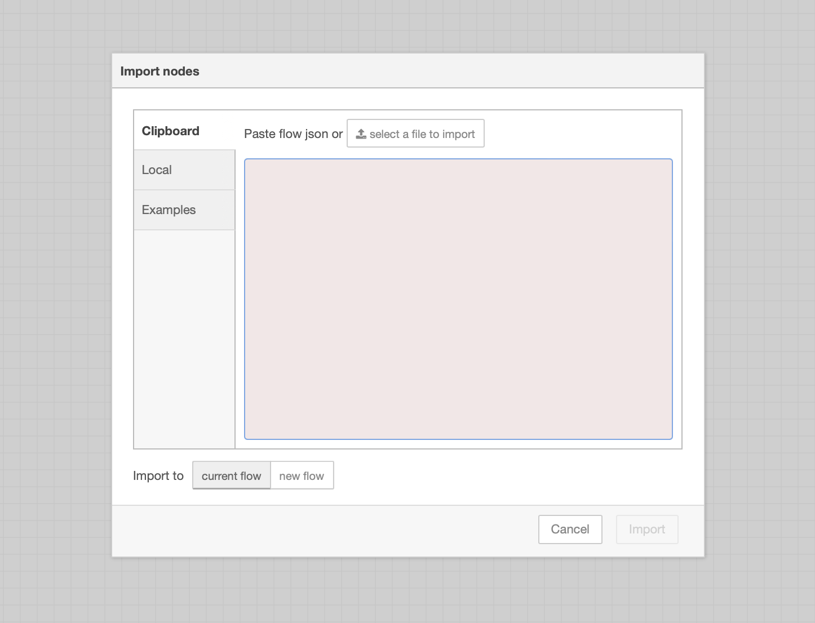Cancel the Import nodes dialog
The height and width of the screenshot is (623, 815).
[x=570, y=529]
